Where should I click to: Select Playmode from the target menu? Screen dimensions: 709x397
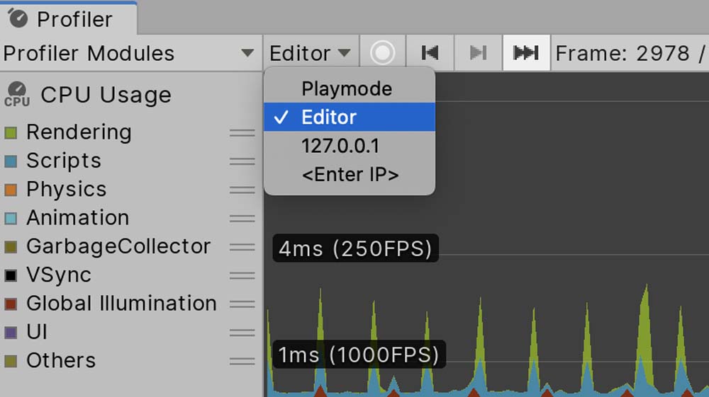pos(347,89)
